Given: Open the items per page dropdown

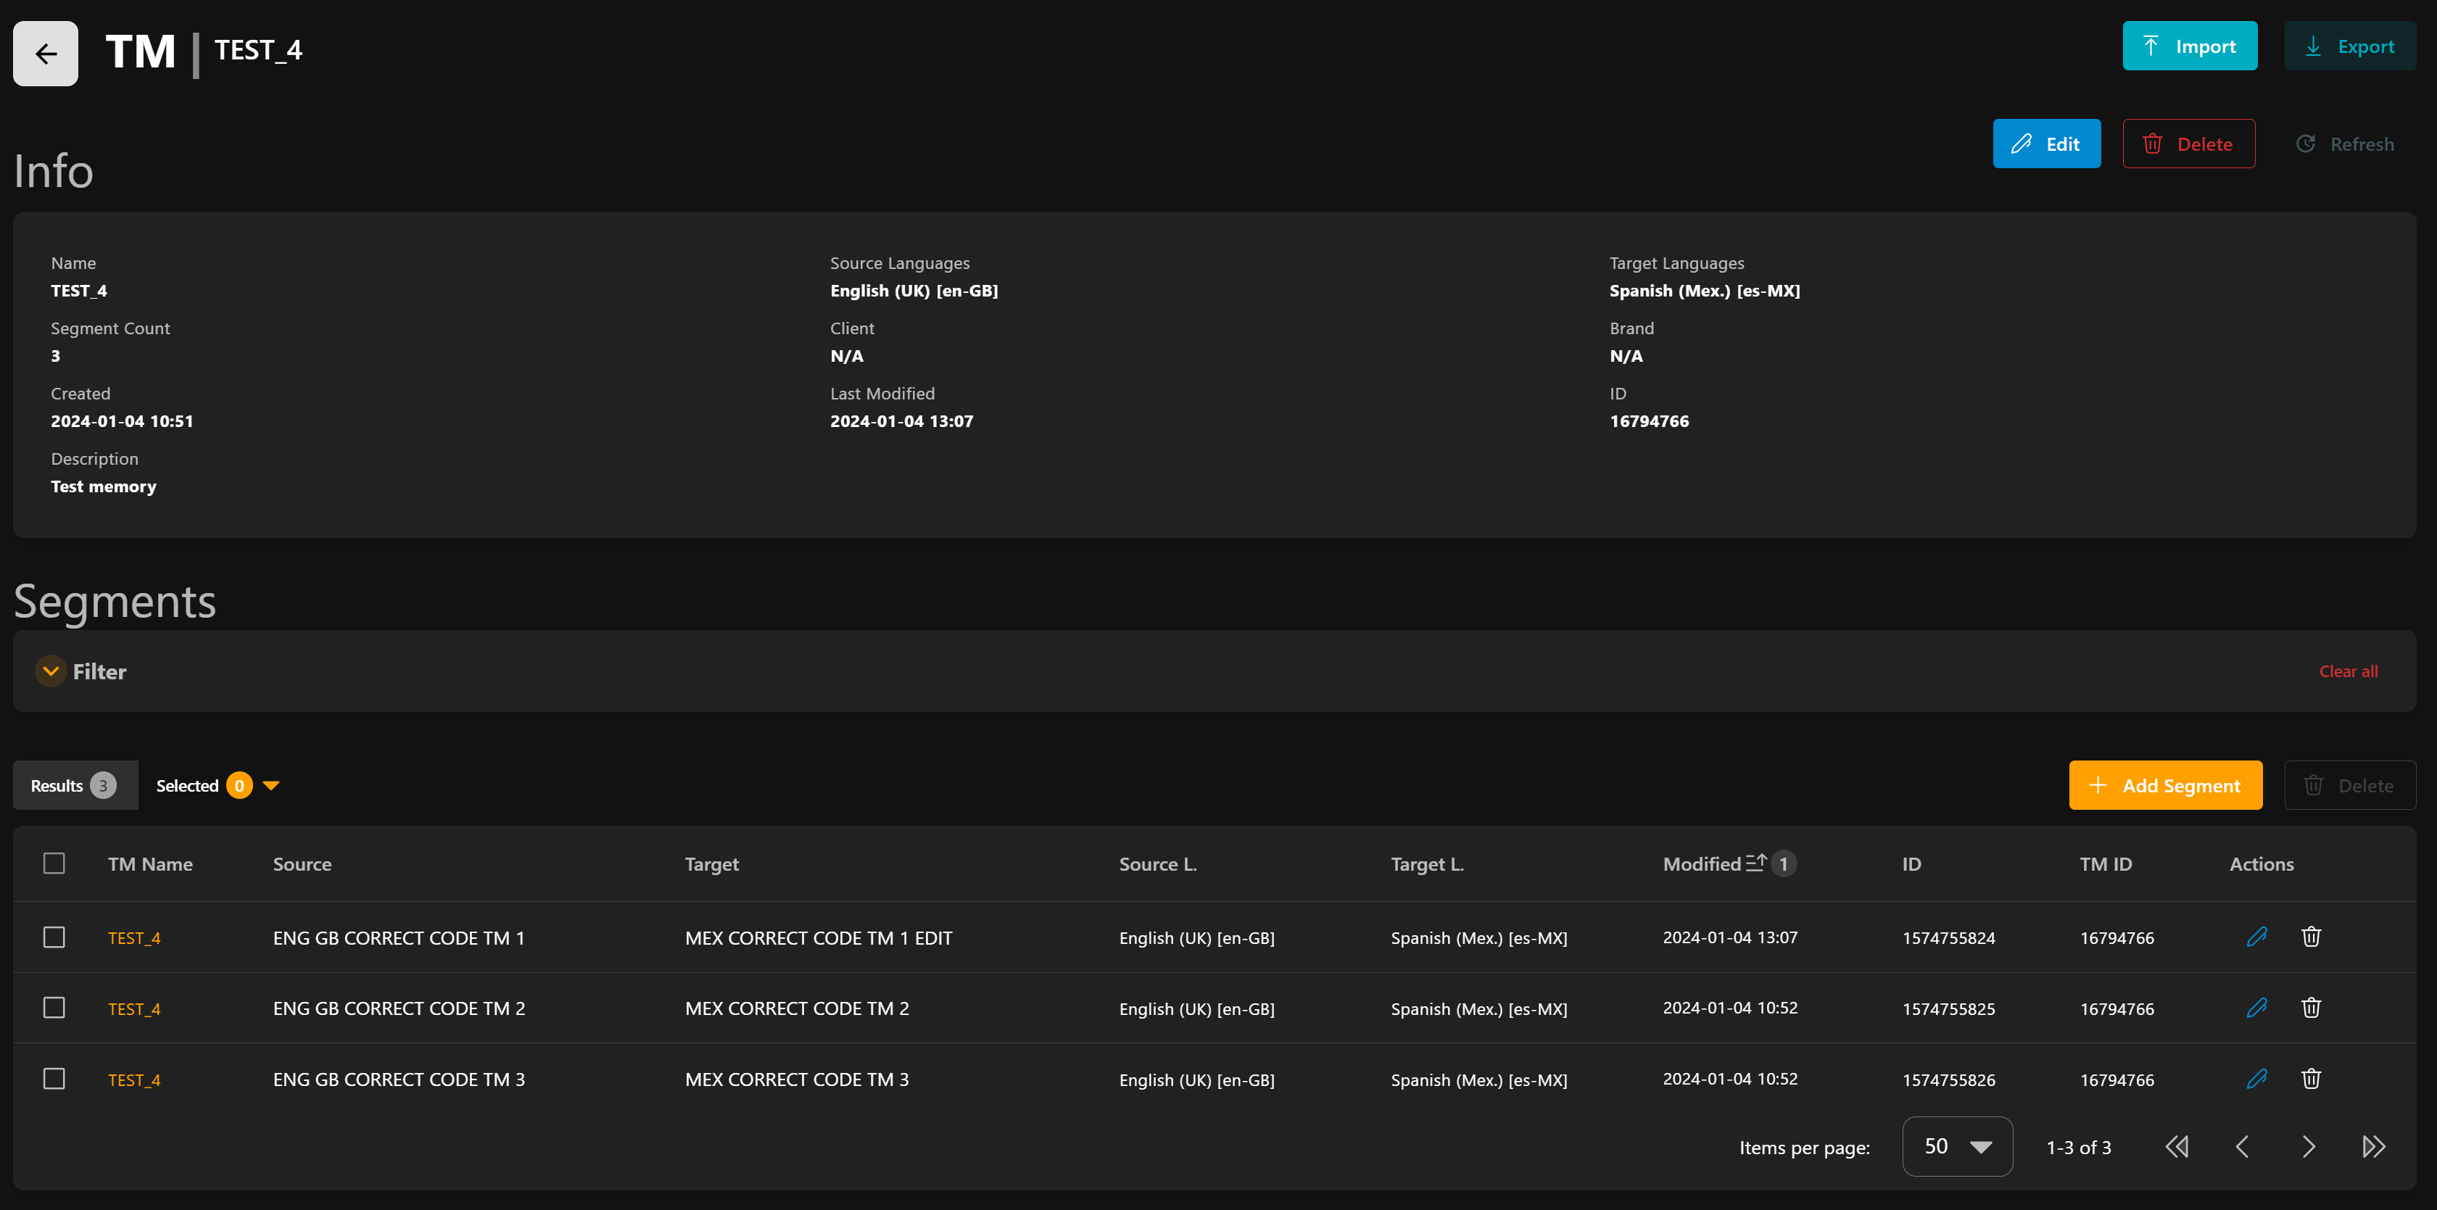Looking at the screenshot, I should [x=1956, y=1147].
